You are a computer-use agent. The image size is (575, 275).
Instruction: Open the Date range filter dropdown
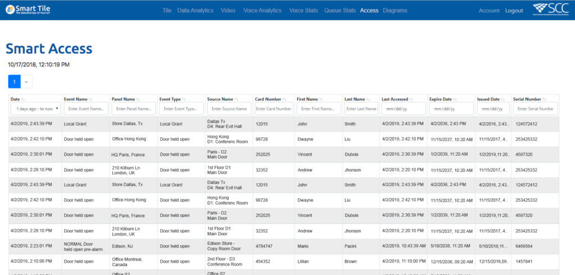tap(35, 109)
